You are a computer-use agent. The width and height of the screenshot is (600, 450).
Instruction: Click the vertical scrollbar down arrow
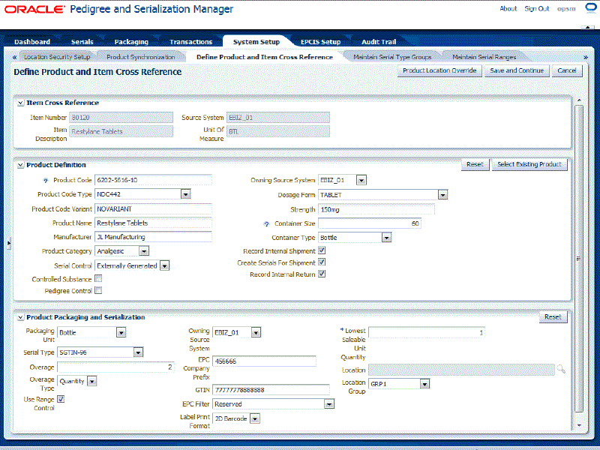click(579, 425)
